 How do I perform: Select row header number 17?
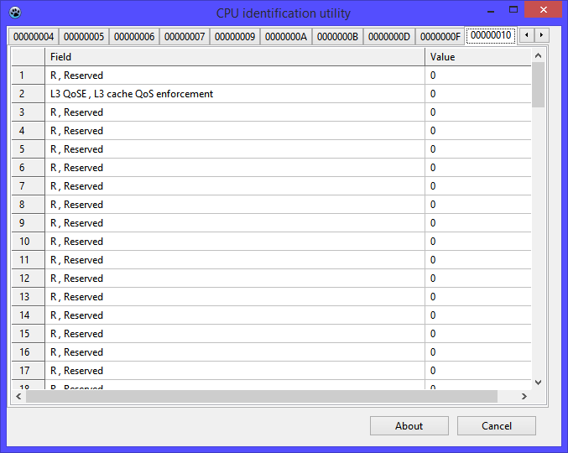click(29, 371)
